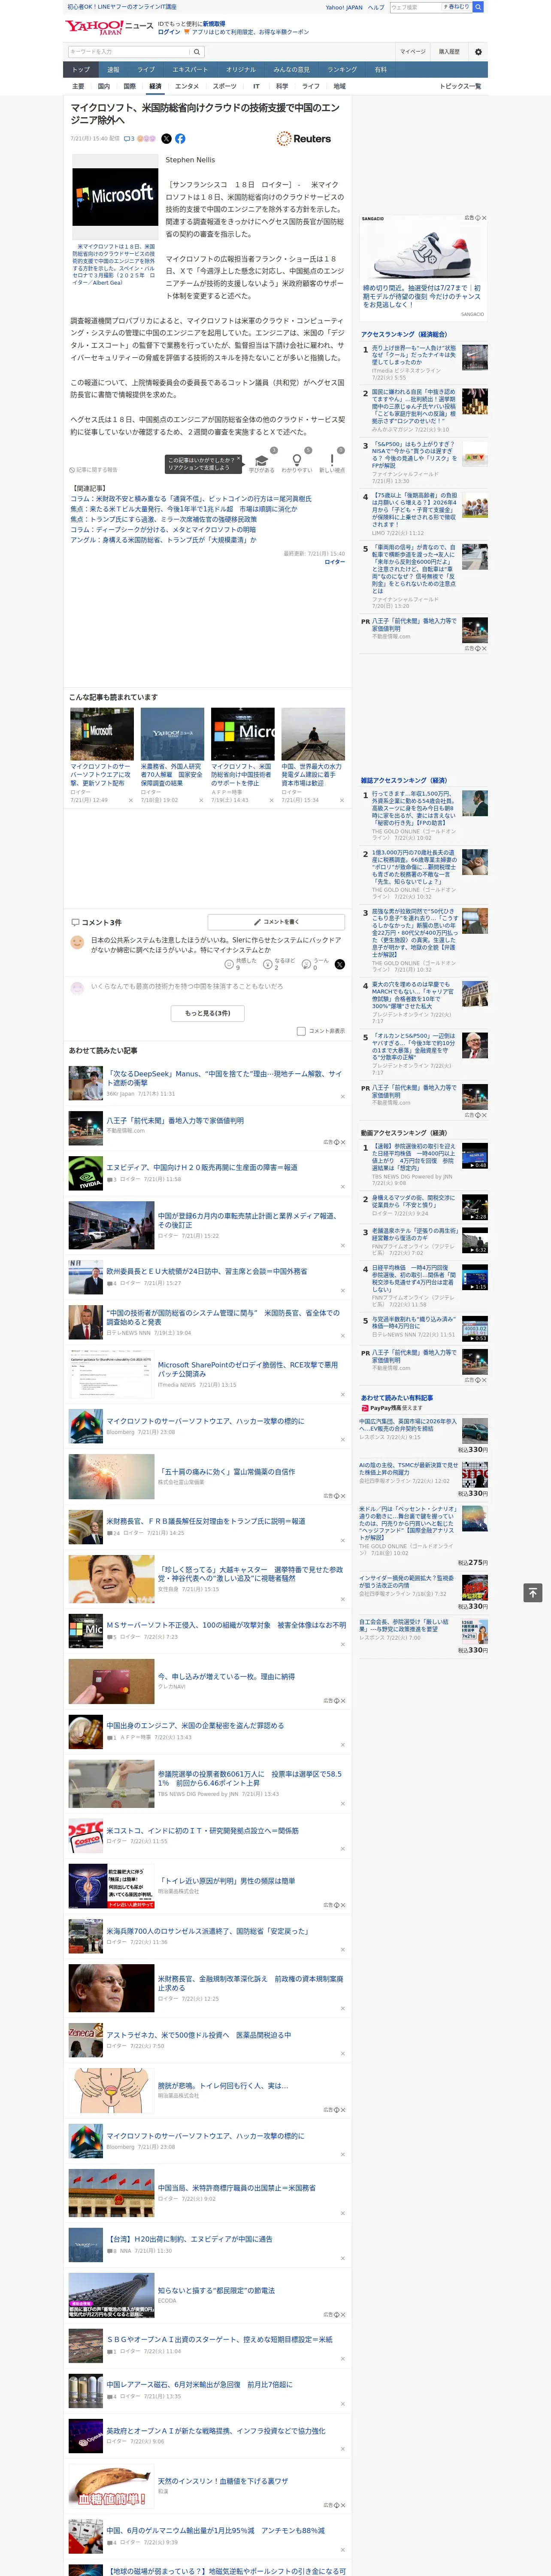Open マイページ link

[x=412, y=51]
